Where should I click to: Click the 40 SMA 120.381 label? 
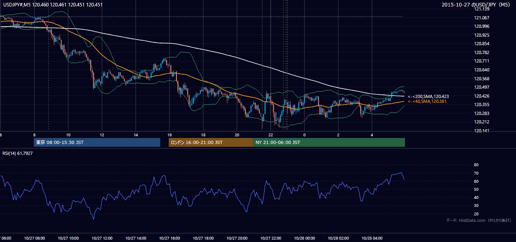[427, 102]
